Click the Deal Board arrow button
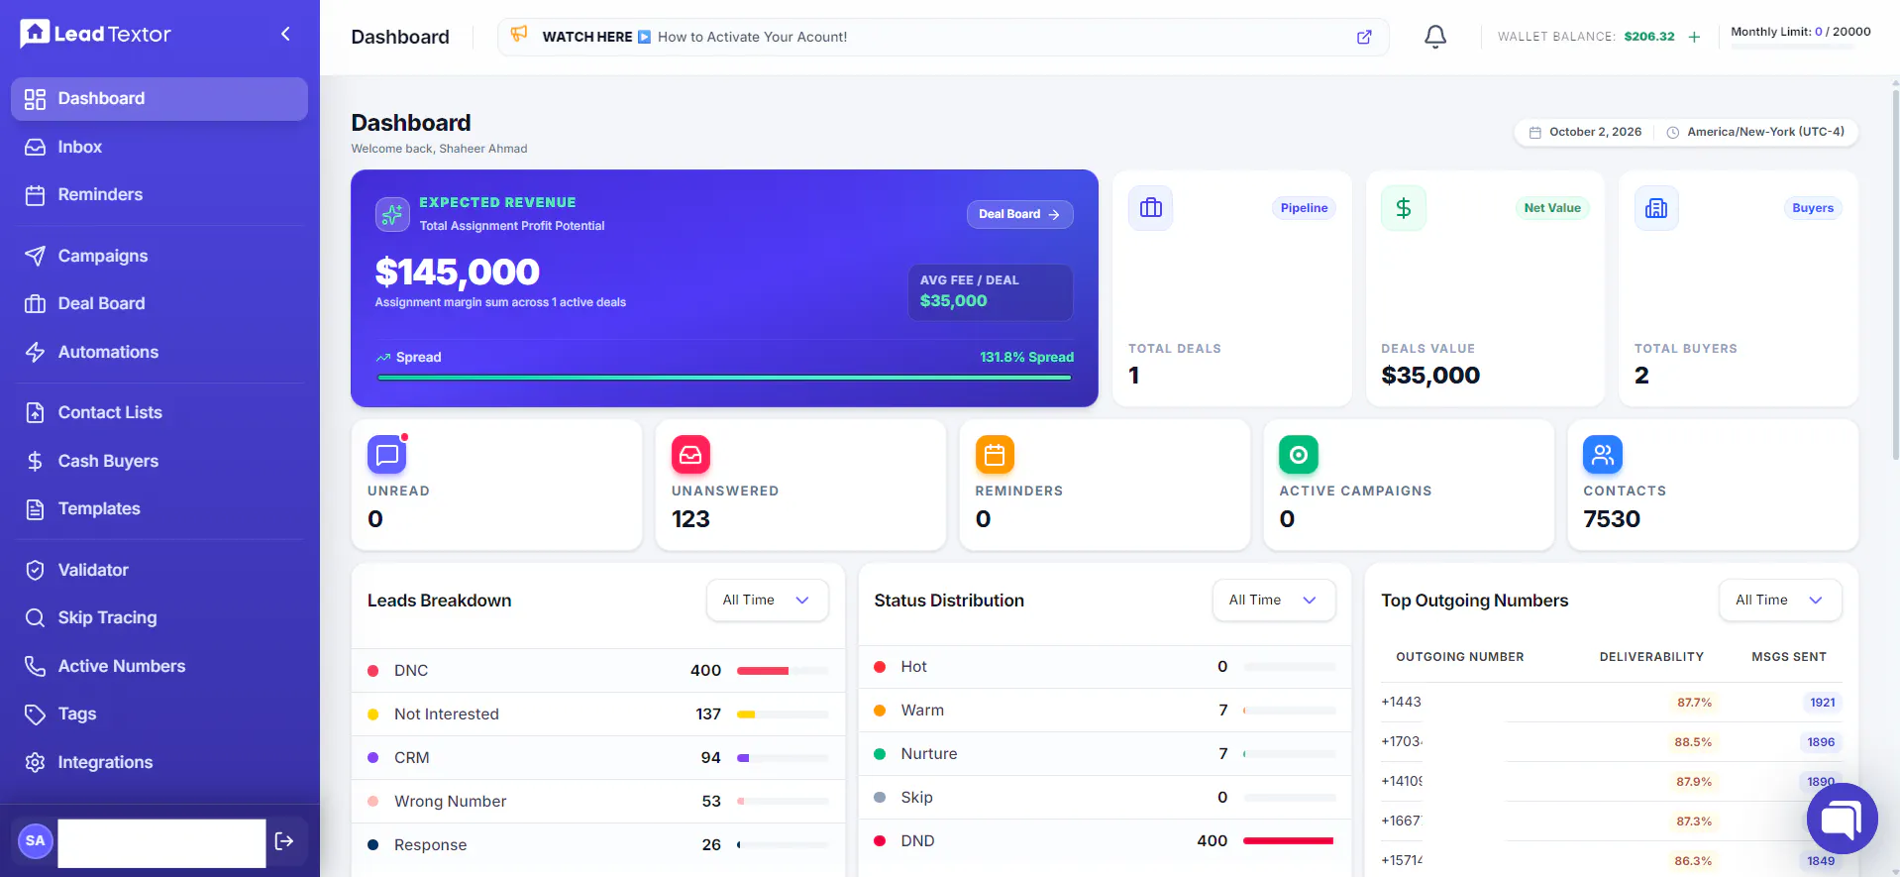This screenshot has width=1900, height=877. click(x=1019, y=214)
